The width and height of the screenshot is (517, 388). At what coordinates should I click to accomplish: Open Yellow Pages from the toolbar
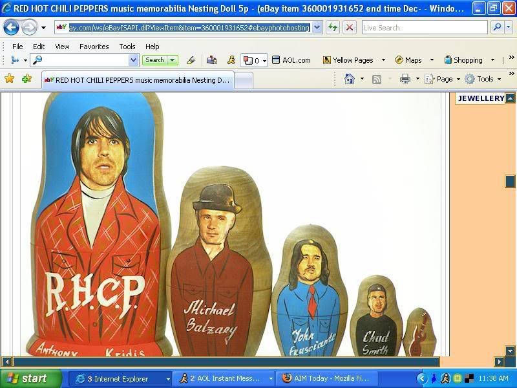point(348,60)
